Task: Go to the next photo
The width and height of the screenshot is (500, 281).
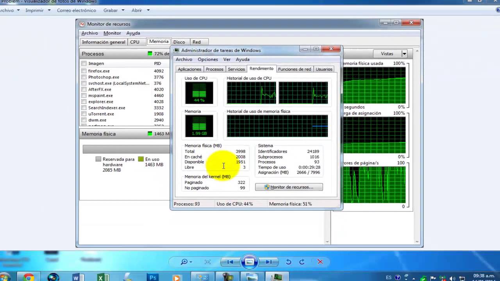Action: pyautogui.click(x=269, y=262)
